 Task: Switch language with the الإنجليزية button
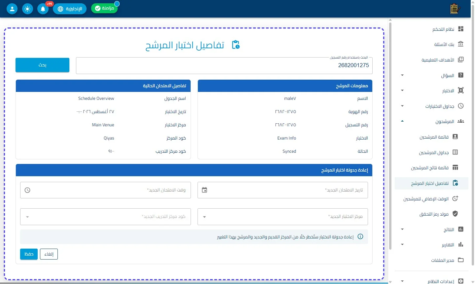pos(70,9)
